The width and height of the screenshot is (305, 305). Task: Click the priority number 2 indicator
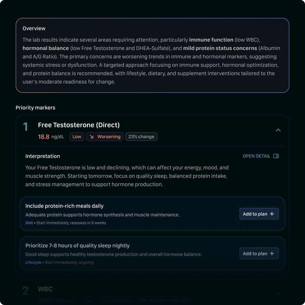[25, 291]
